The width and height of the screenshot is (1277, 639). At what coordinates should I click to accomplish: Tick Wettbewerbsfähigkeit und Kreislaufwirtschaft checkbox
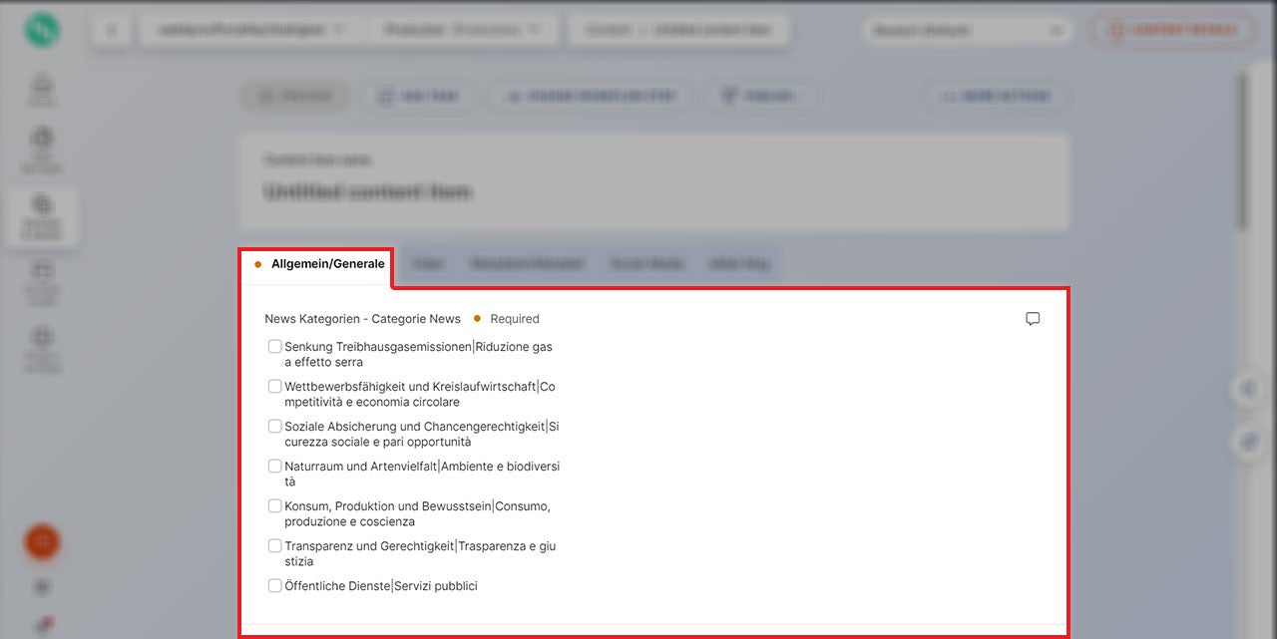pos(274,387)
